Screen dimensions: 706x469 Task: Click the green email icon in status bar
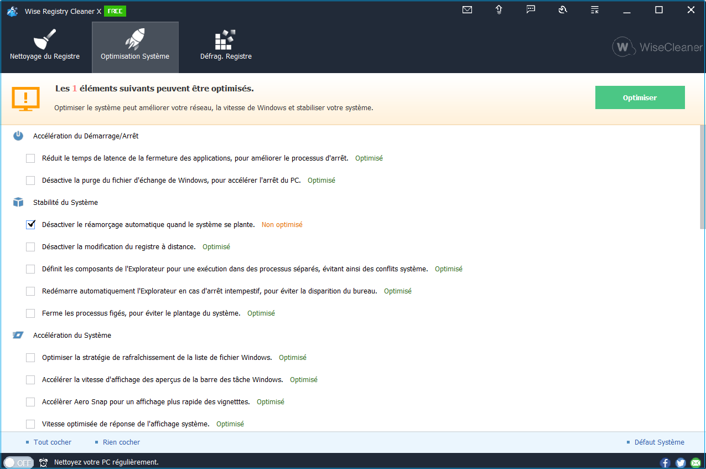(x=695, y=462)
